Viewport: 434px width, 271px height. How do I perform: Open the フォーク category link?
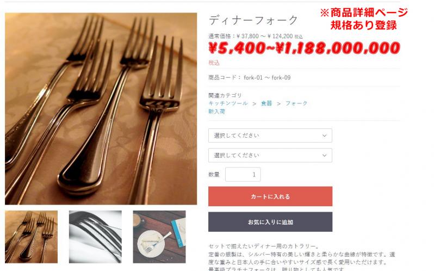(x=296, y=103)
